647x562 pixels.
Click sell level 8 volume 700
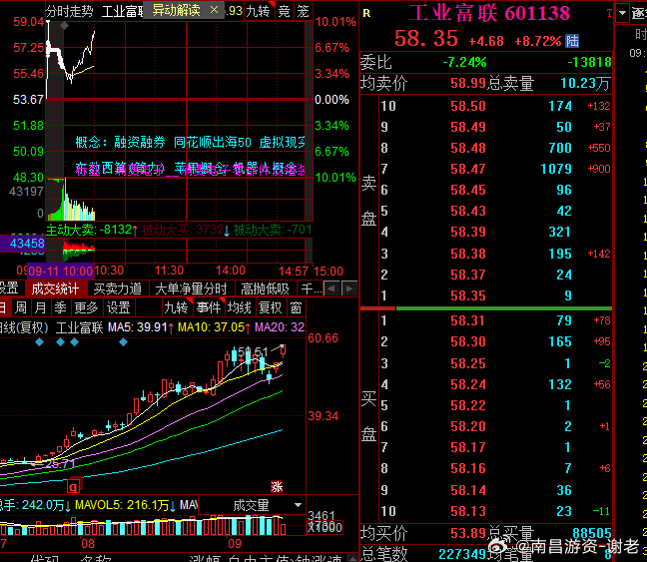(x=560, y=148)
